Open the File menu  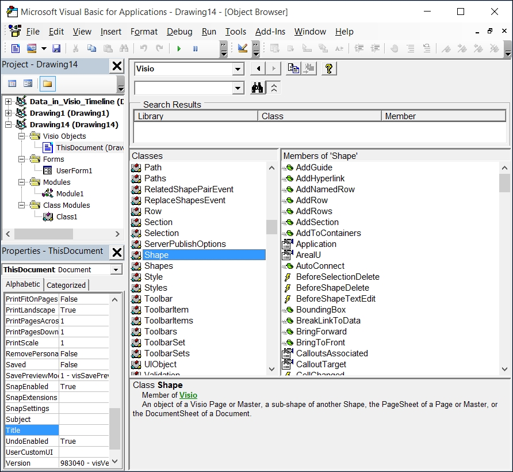(x=33, y=32)
